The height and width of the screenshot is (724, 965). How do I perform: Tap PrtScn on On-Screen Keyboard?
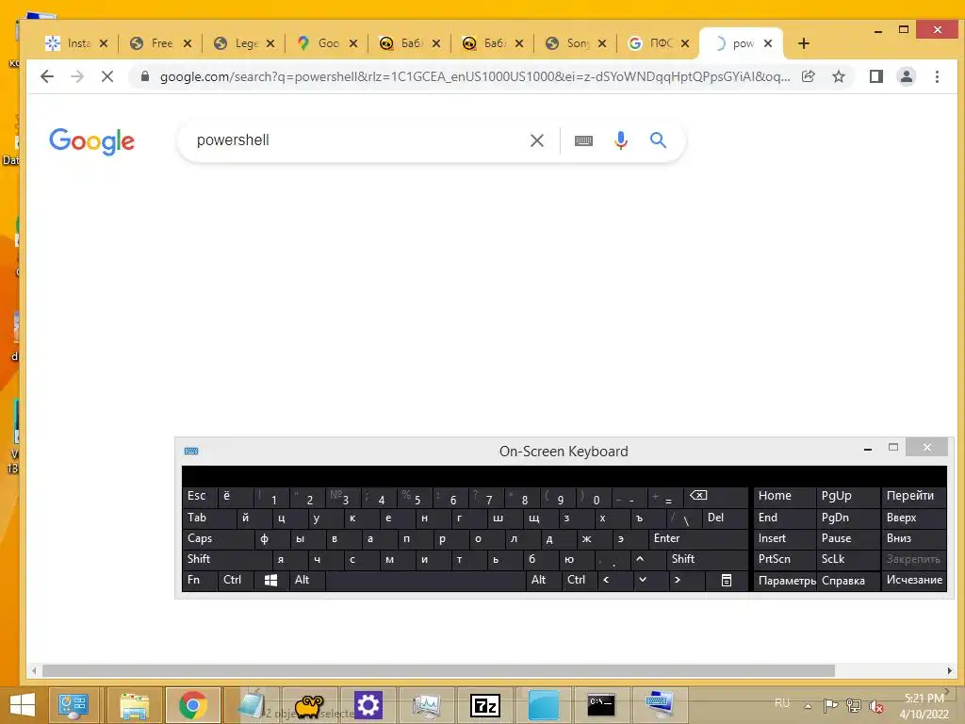[785, 559]
